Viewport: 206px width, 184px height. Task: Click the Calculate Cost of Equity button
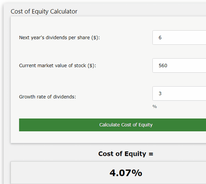coord(113,125)
